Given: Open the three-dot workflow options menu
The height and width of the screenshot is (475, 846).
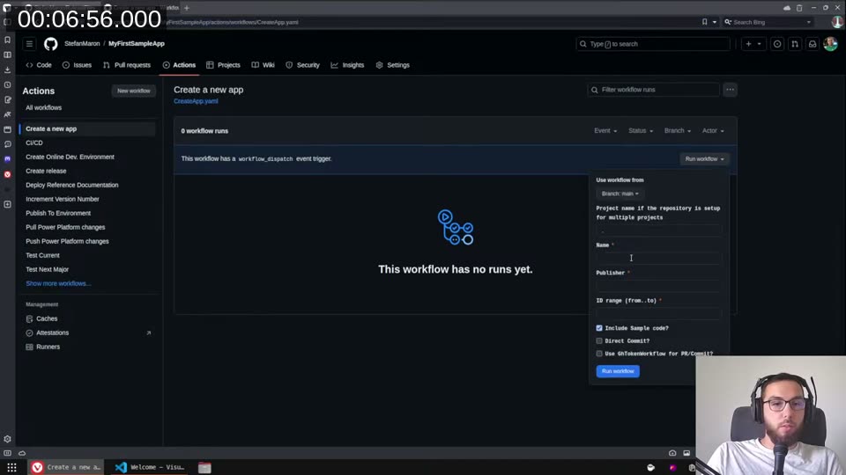Looking at the screenshot, I should [730, 90].
